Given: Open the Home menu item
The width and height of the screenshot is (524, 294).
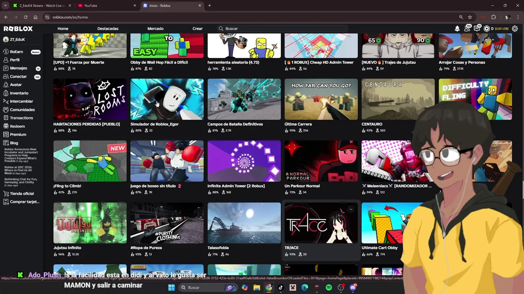Looking at the screenshot, I should tap(63, 29).
